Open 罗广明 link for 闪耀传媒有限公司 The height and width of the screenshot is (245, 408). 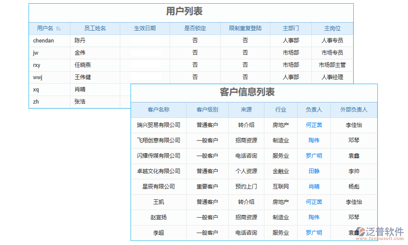[x=313, y=156]
